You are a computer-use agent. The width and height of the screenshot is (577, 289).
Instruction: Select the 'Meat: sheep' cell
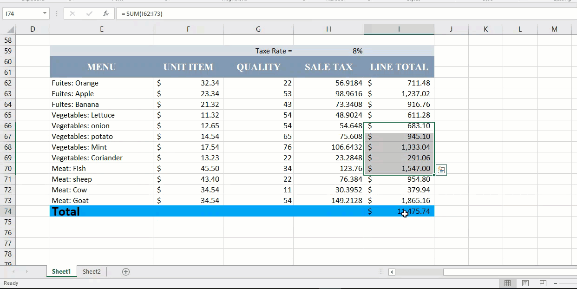(101, 179)
